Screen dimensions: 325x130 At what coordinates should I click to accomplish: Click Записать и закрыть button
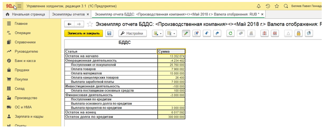[x=84, y=33]
